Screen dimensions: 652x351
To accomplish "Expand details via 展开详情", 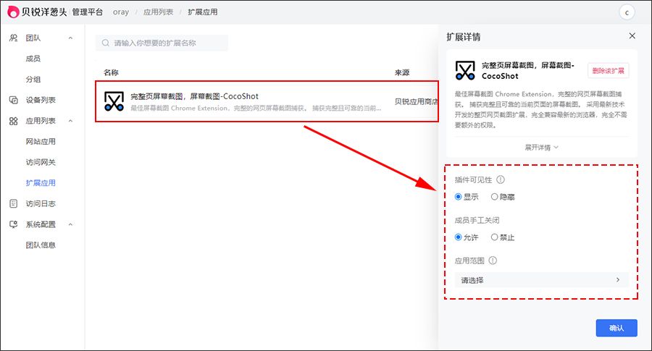I will (541, 148).
